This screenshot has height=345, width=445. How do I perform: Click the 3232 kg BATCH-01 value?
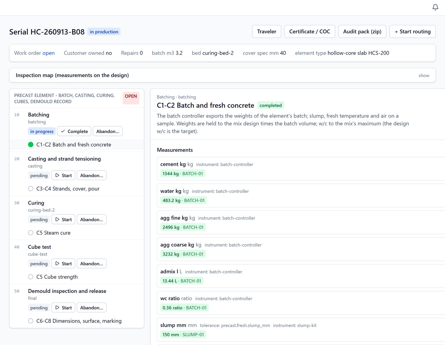pos(183,254)
